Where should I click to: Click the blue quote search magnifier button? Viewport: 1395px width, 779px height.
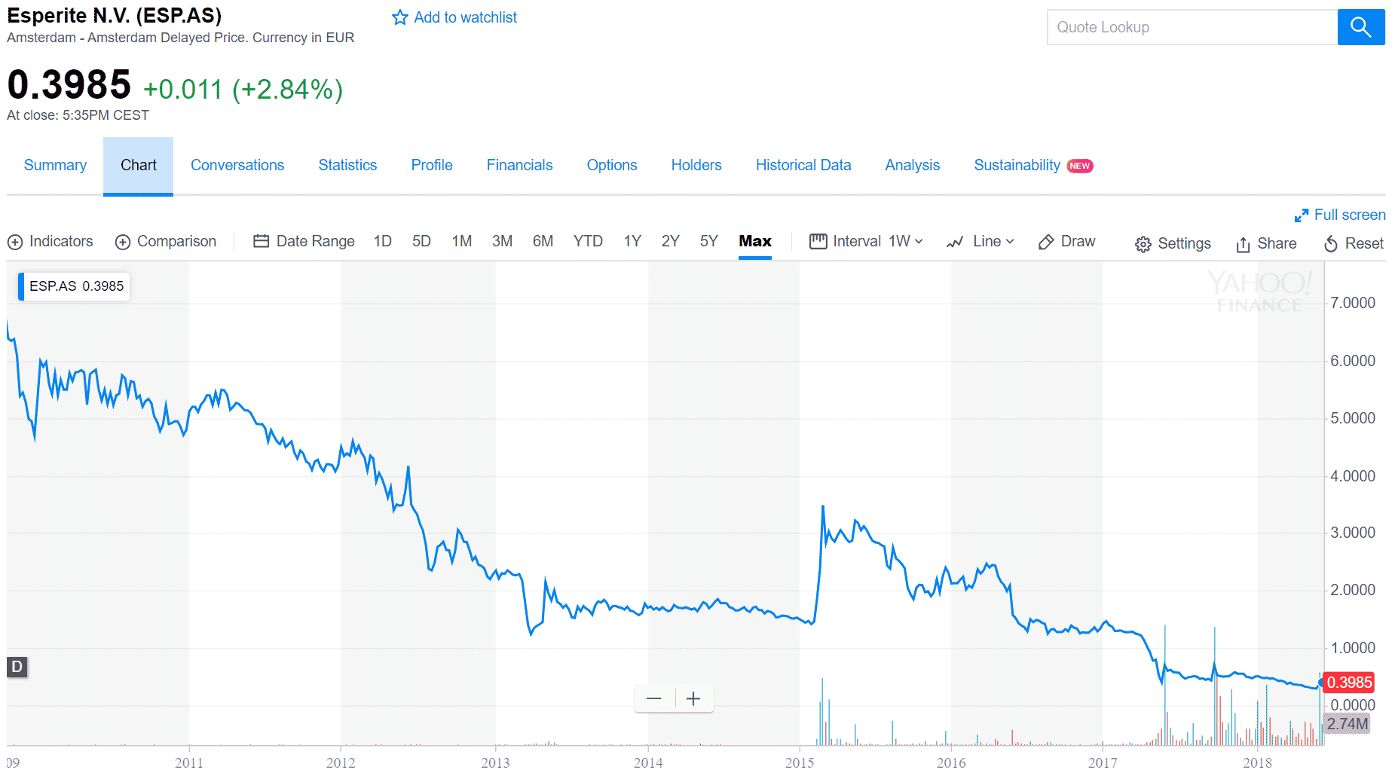pyautogui.click(x=1360, y=27)
